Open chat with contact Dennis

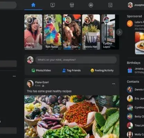[135, 89]
